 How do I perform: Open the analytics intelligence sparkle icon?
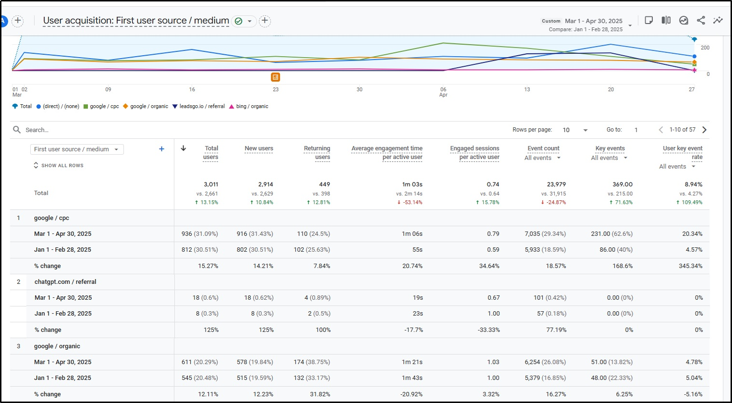[x=718, y=20]
